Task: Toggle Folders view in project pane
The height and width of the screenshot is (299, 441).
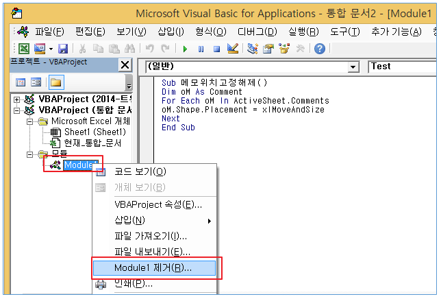Action: [x=56, y=82]
